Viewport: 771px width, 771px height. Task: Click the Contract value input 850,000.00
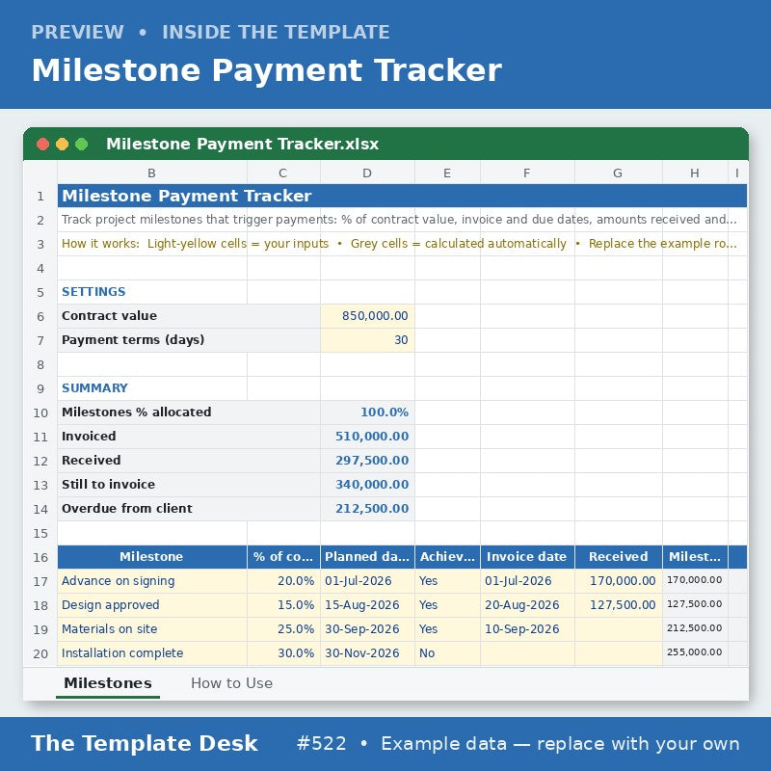[367, 316]
